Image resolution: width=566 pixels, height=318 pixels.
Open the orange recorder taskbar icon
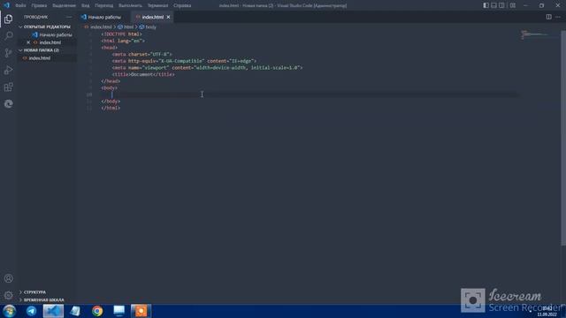pyautogui.click(x=141, y=311)
